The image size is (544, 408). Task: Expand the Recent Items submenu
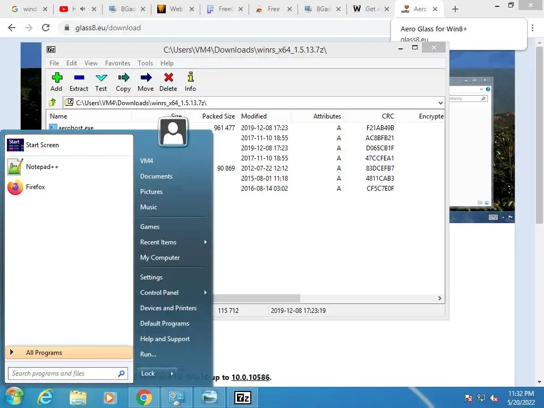click(x=206, y=242)
